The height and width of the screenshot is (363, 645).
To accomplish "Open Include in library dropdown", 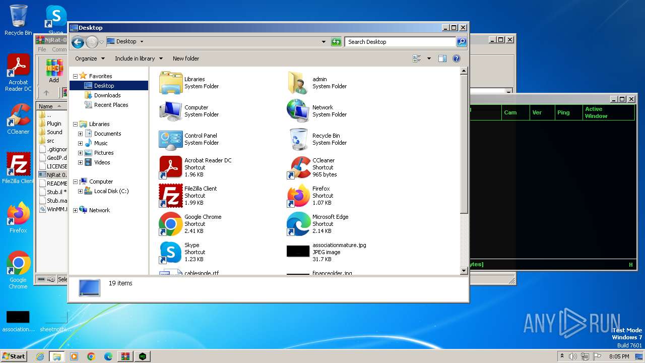I will tap(139, 58).
